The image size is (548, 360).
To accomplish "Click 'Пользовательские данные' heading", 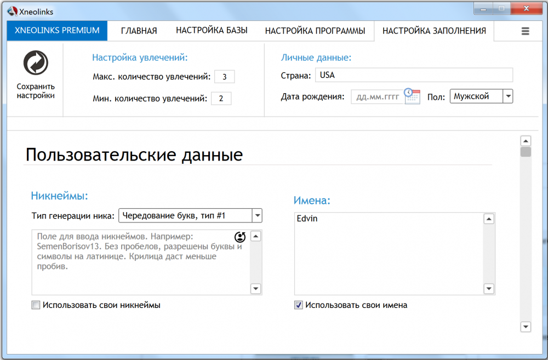I will pos(134,155).
